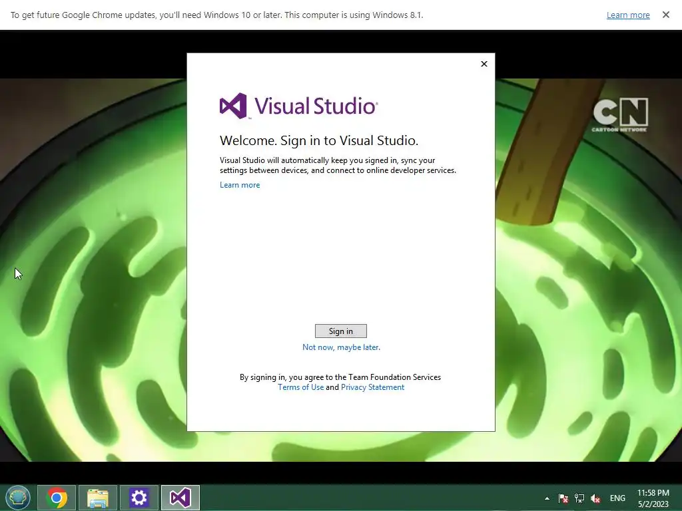Select the Visual Studio taskbar icon
This screenshot has height=511, width=682.
tap(180, 498)
